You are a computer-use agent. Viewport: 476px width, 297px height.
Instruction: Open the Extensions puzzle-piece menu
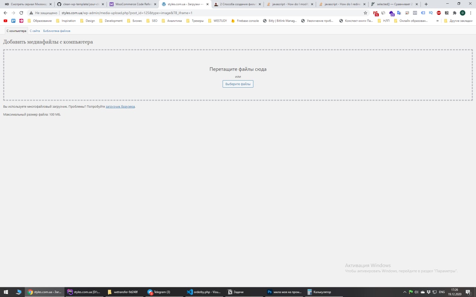click(x=454, y=13)
